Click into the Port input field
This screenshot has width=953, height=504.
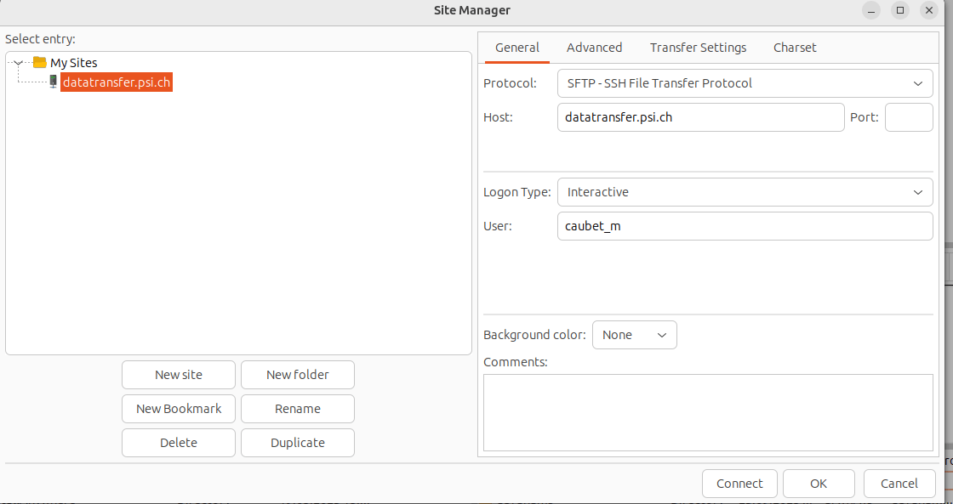click(909, 117)
